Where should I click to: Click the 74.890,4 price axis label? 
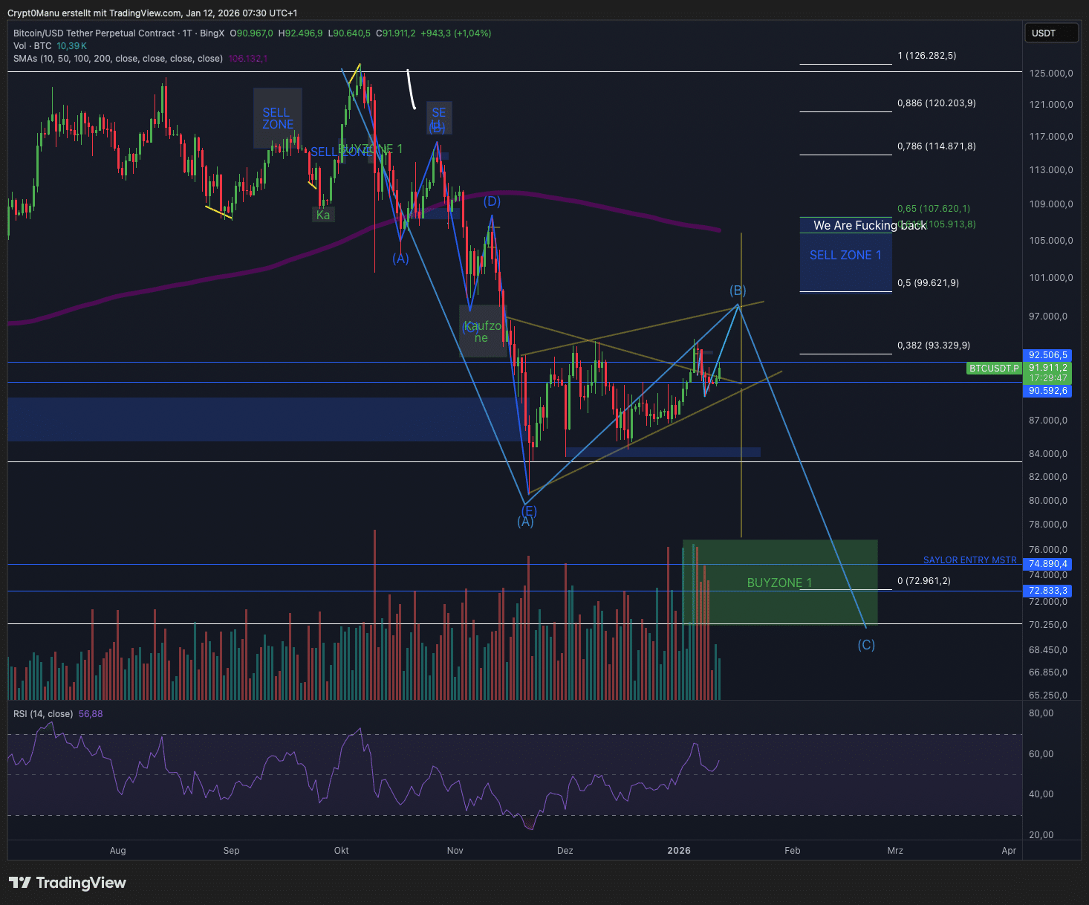(1047, 564)
